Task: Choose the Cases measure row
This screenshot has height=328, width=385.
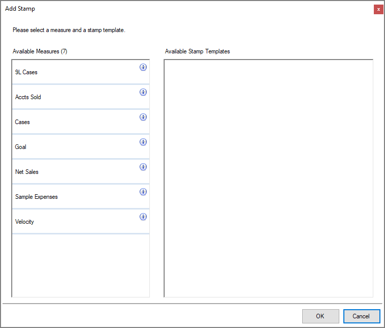Action: [x=81, y=122]
